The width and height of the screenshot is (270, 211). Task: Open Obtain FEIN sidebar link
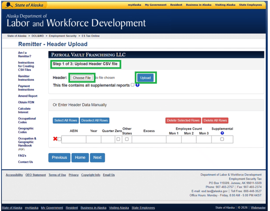click(x=26, y=102)
